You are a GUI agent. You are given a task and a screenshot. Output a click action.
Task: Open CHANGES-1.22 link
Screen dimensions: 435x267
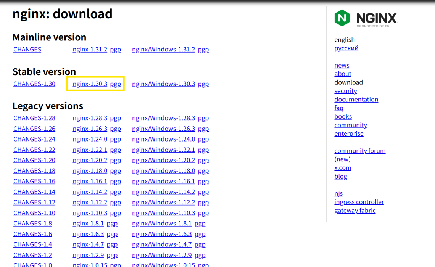(34, 150)
